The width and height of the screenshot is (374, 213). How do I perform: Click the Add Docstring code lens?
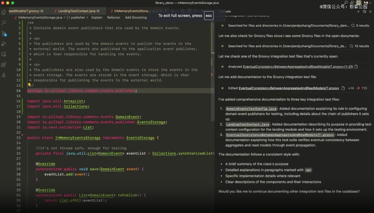click(136, 17)
